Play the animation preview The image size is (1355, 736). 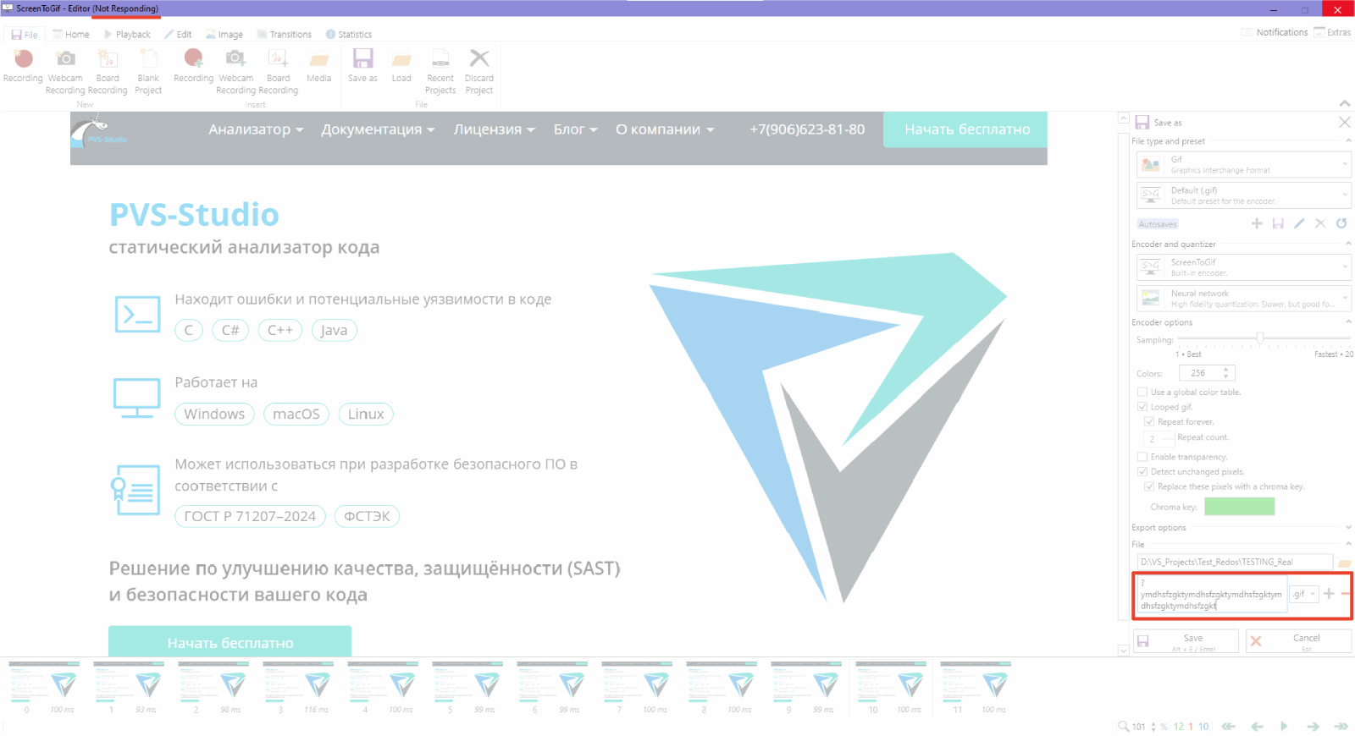click(x=1284, y=726)
